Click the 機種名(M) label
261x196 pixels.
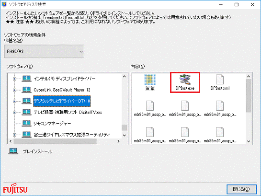coord(13,40)
